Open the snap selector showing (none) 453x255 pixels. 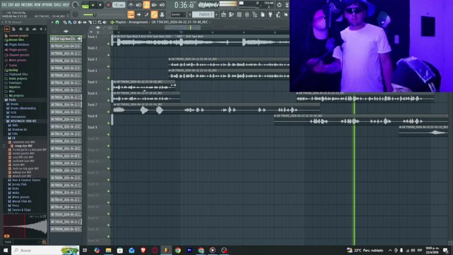coord(178,15)
